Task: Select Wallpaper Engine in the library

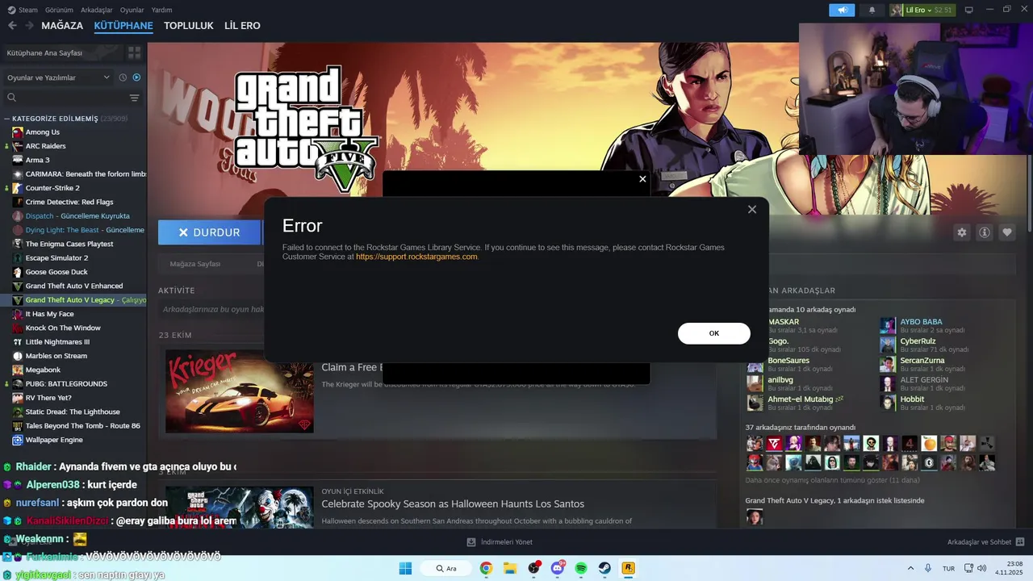Action: pyautogui.click(x=54, y=440)
